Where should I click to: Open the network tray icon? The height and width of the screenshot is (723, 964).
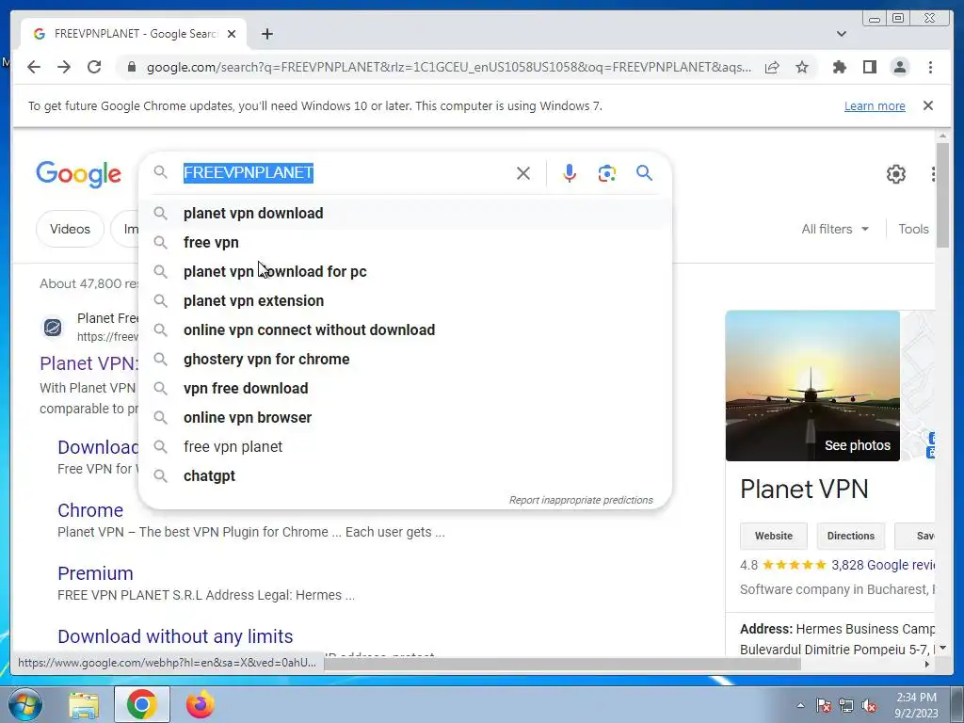point(846,705)
